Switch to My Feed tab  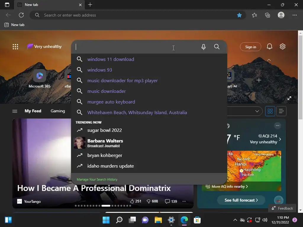[x=33, y=111]
